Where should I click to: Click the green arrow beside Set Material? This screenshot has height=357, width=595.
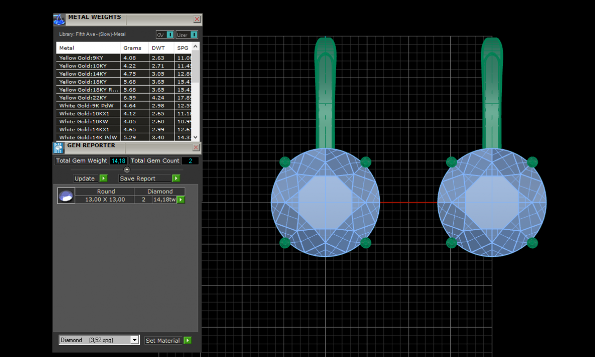[187, 341]
